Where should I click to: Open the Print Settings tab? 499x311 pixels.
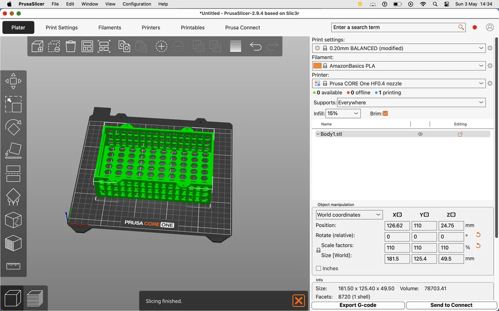point(62,27)
